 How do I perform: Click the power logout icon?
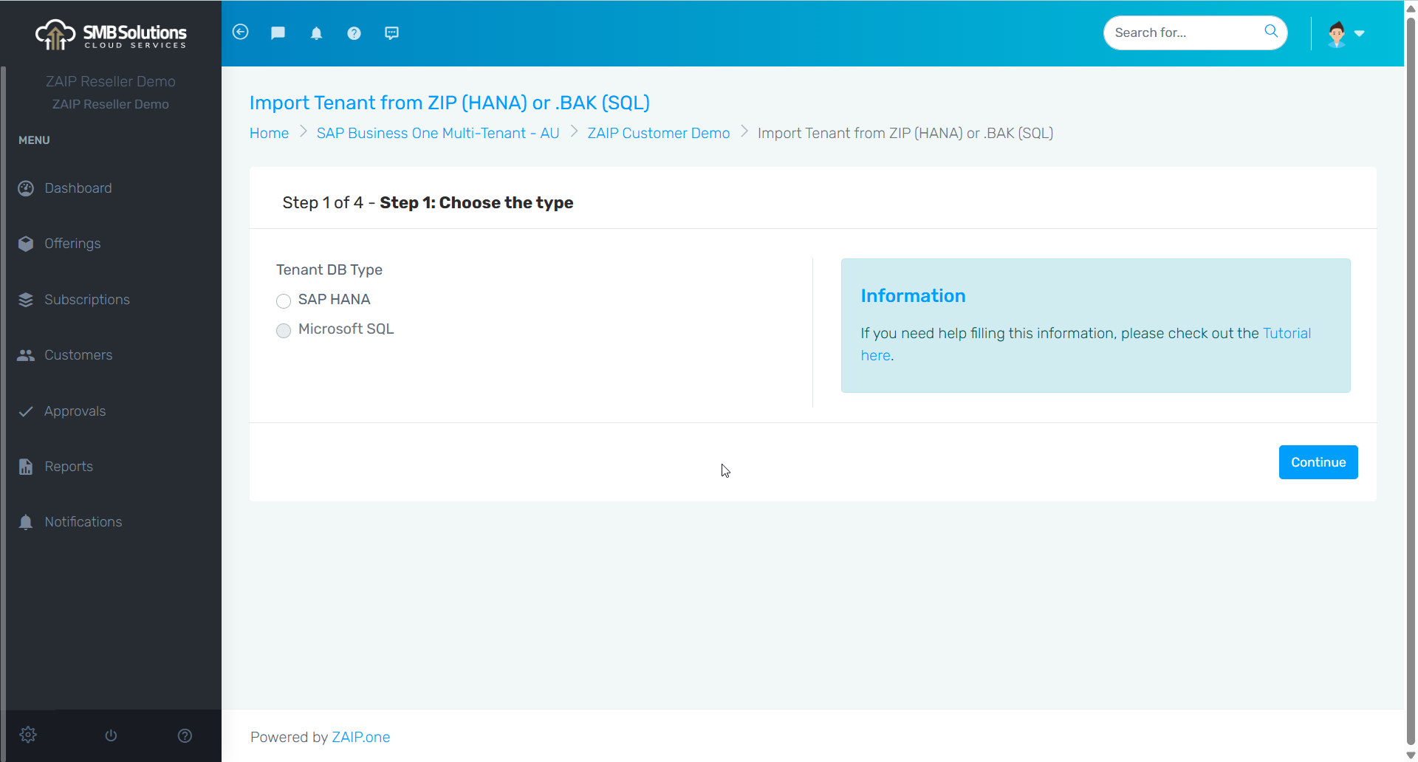pos(111,735)
